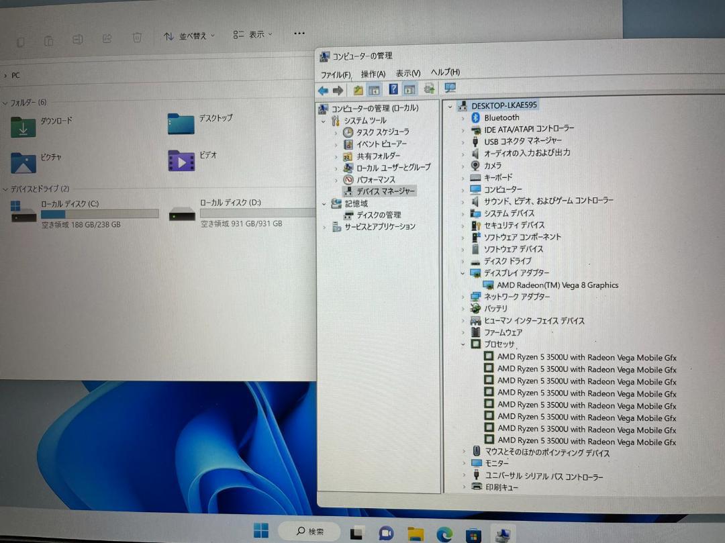Click the Up one level folder icon
Image resolution: width=725 pixels, height=543 pixels.
pyautogui.click(x=358, y=90)
